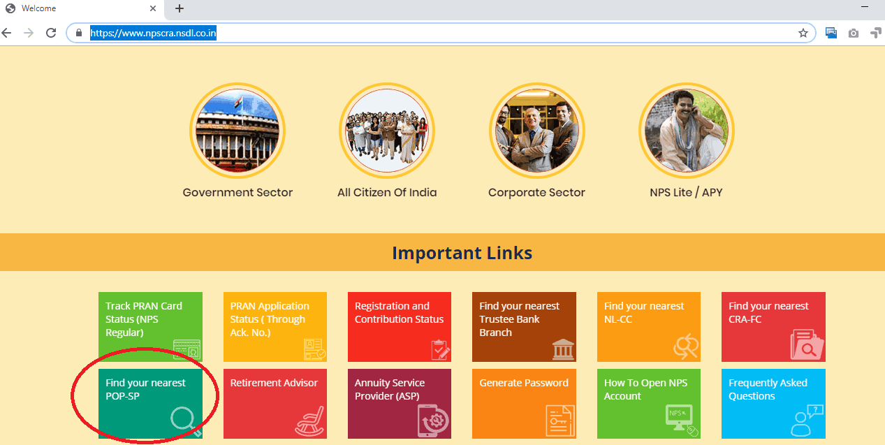Click the Corporate Sector label
The image size is (885, 445).
536,192
